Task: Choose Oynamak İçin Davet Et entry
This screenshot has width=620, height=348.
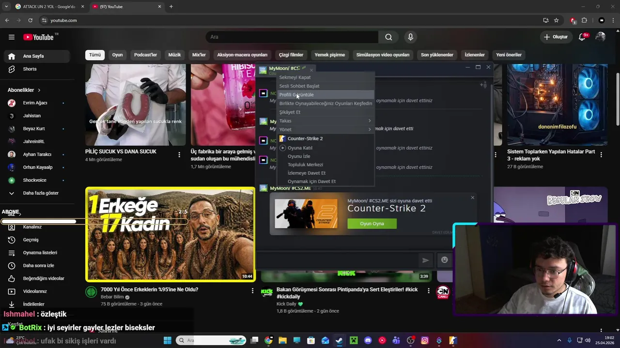Action: [x=326, y=182]
